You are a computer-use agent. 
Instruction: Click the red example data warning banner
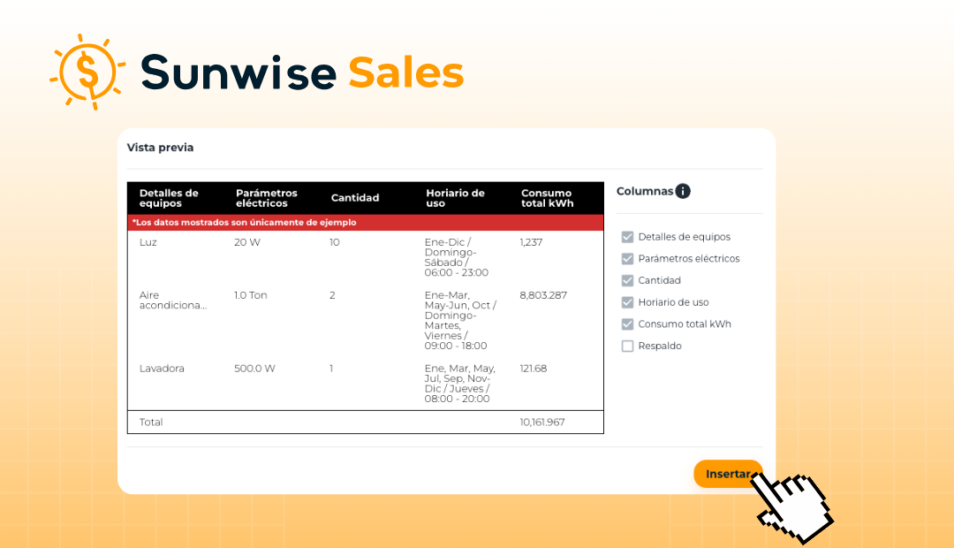(x=366, y=222)
